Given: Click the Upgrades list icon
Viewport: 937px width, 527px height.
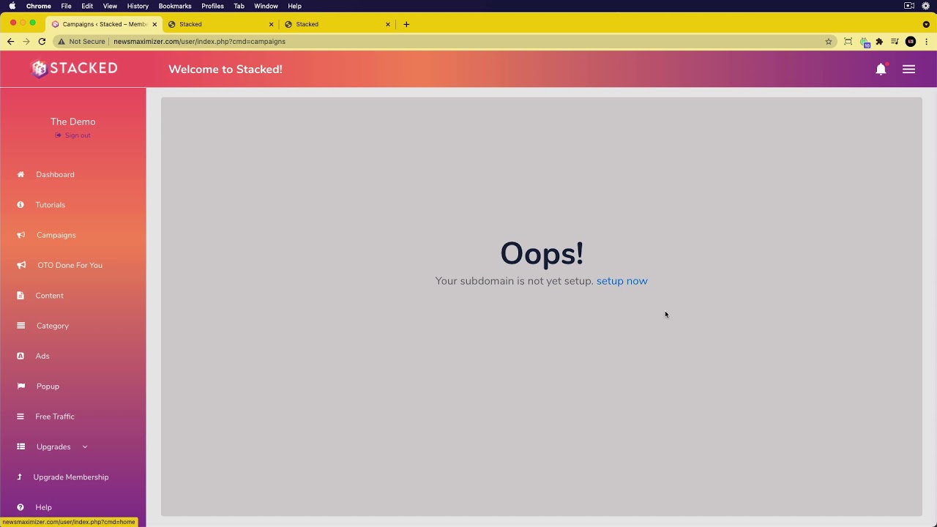Looking at the screenshot, I should pyautogui.click(x=21, y=446).
